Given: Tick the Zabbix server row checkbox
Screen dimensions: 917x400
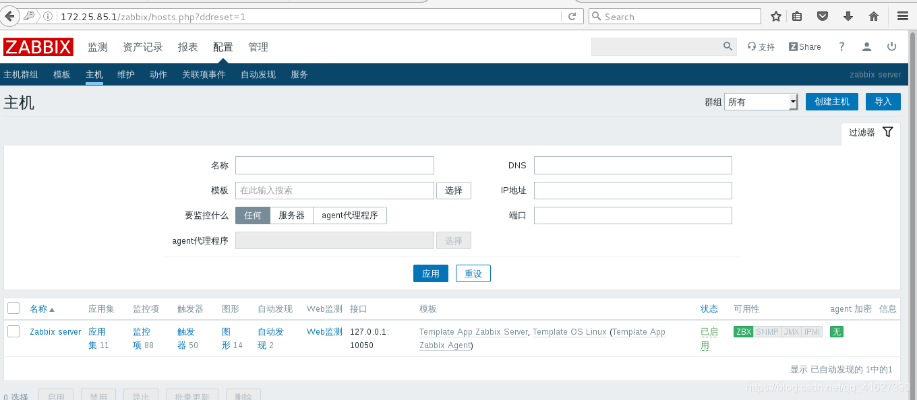Looking at the screenshot, I should click(13, 331).
